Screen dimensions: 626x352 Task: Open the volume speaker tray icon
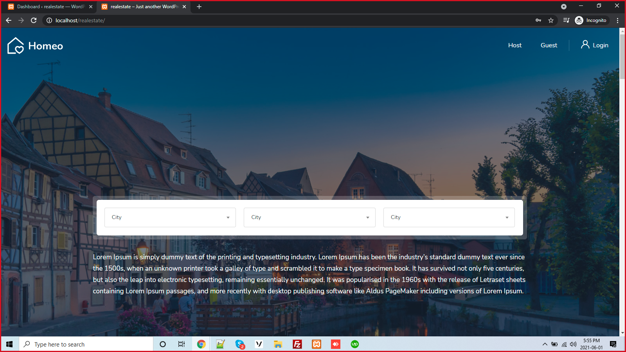[573, 344]
